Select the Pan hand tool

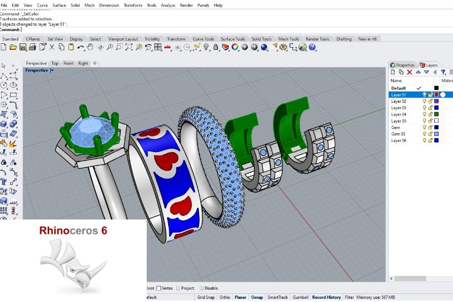[x=90, y=47]
